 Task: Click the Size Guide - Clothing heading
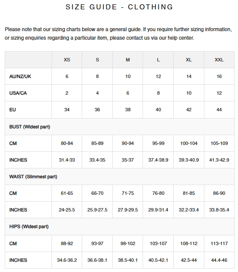point(119,7)
